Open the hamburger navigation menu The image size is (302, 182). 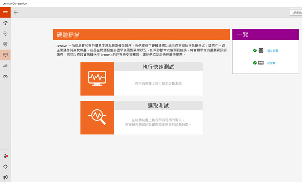pyautogui.click(x=5, y=13)
